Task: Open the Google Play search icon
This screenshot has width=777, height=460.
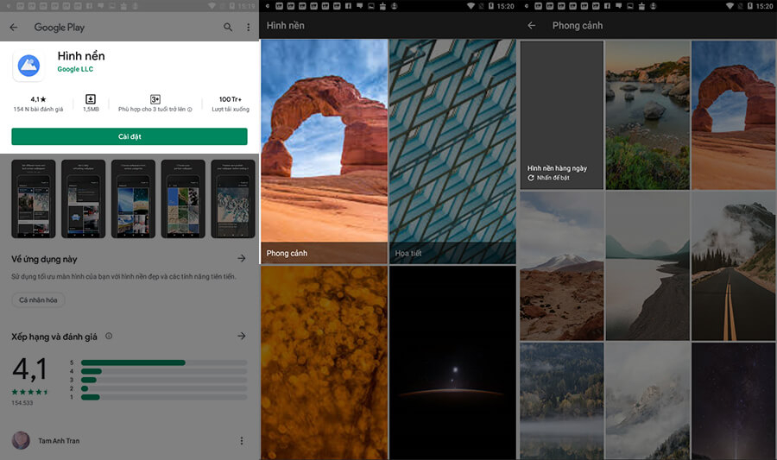Action: 228,28
